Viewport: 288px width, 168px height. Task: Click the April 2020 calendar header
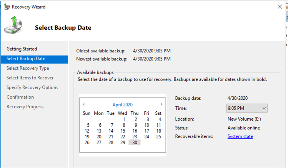pyautogui.click(x=123, y=105)
